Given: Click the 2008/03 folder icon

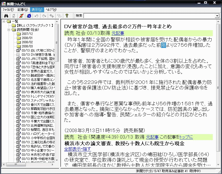Looking at the screenshot, I should pos(19,46).
